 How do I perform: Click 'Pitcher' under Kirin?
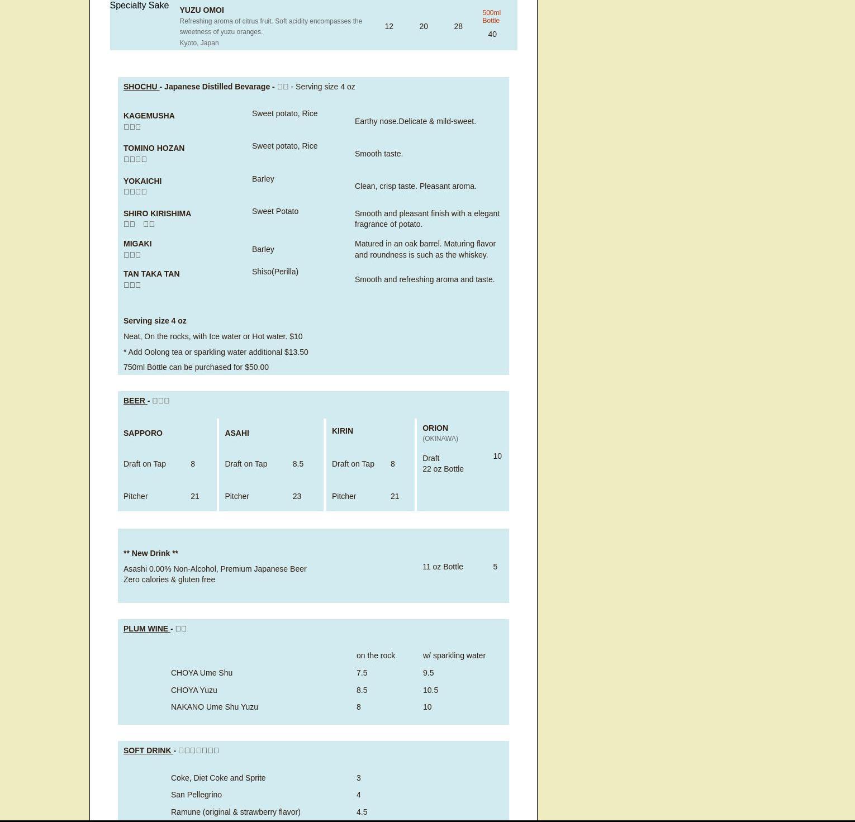(344, 496)
